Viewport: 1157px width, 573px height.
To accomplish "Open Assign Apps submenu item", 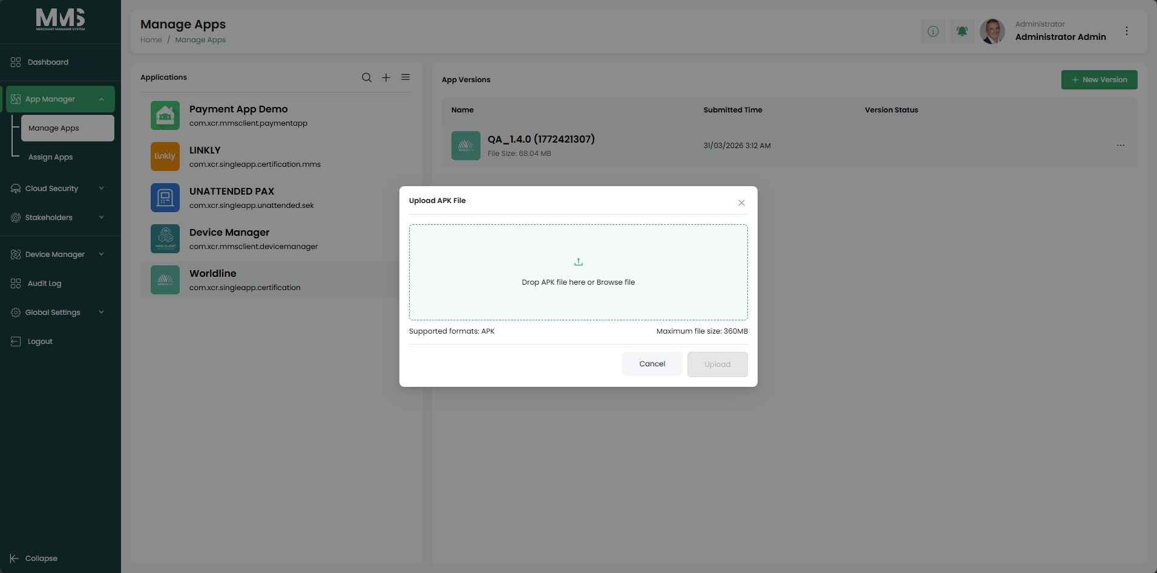I will (x=50, y=157).
